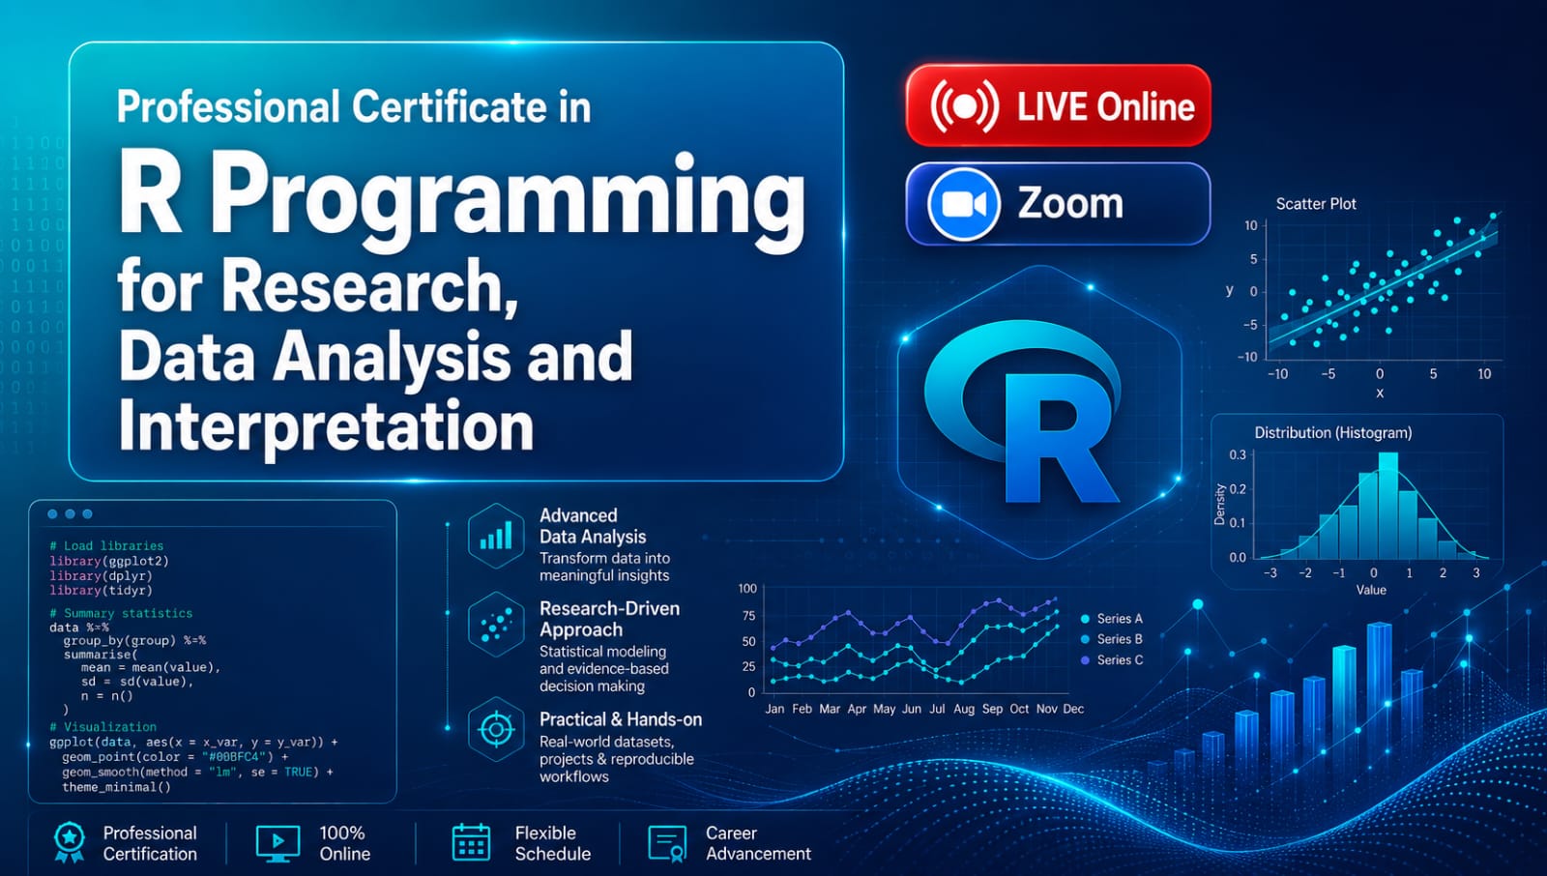Click the 'Data Analysis and' title line

coord(375,356)
